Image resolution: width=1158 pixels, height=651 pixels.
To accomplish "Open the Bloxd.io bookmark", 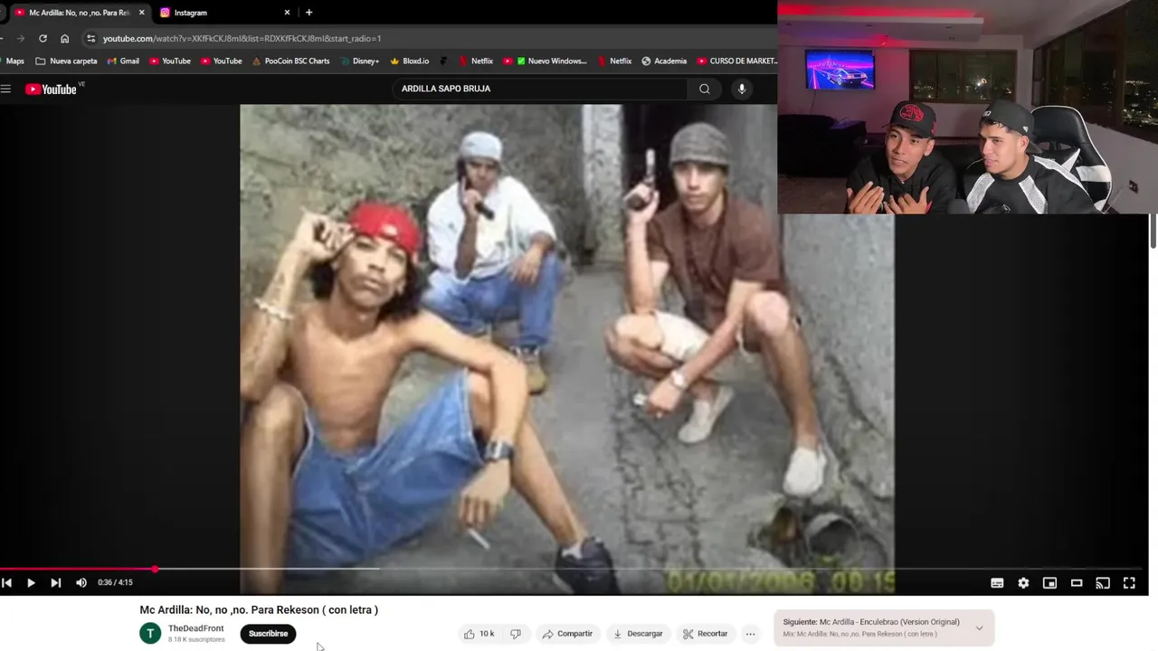I will click(x=409, y=61).
